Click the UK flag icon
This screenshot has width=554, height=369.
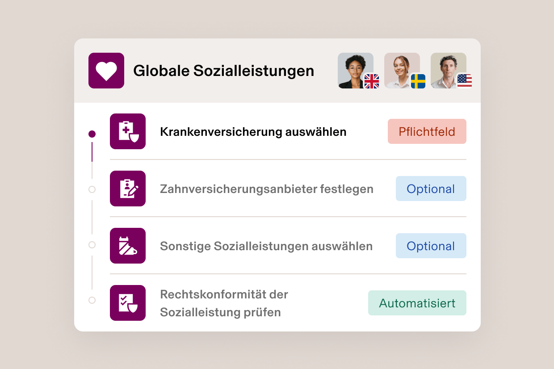coord(371,82)
